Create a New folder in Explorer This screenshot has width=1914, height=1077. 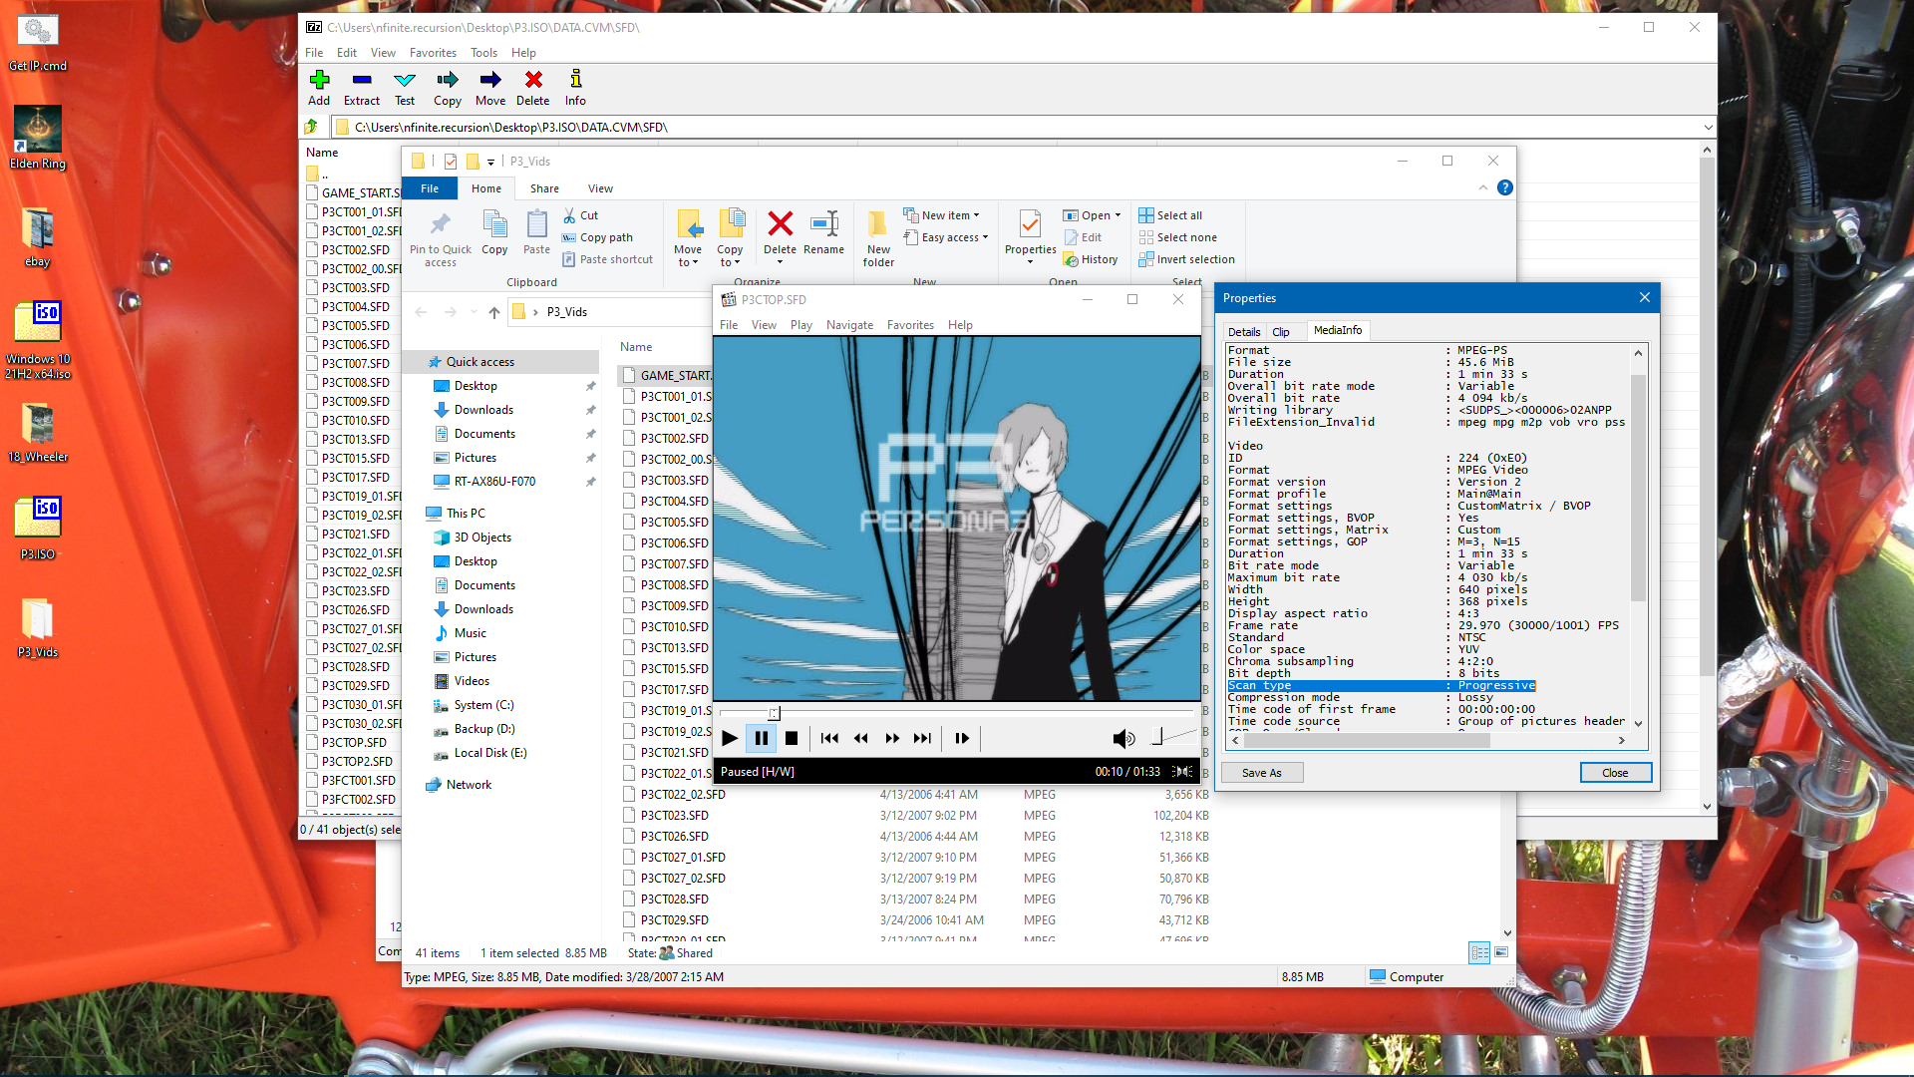point(877,237)
